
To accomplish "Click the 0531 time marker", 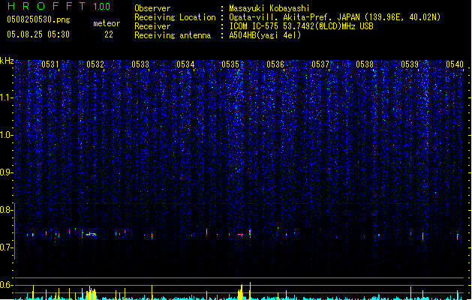I will click(x=50, y=64).
